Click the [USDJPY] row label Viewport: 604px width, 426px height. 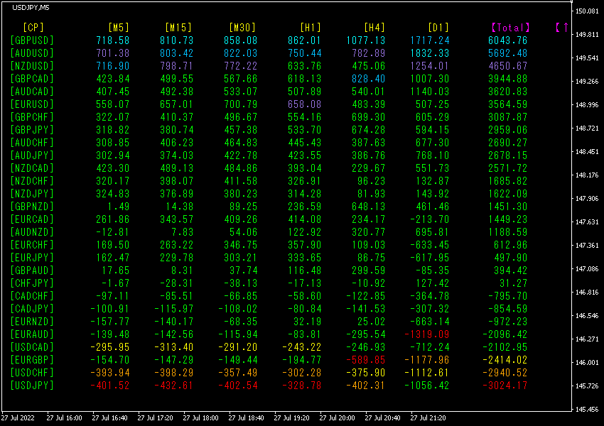(x=33, y=386)
